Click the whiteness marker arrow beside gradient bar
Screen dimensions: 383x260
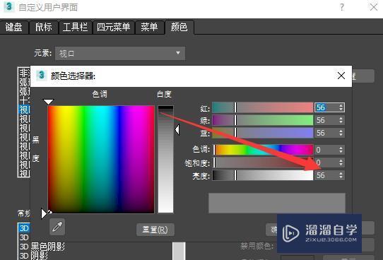[177, 129]
